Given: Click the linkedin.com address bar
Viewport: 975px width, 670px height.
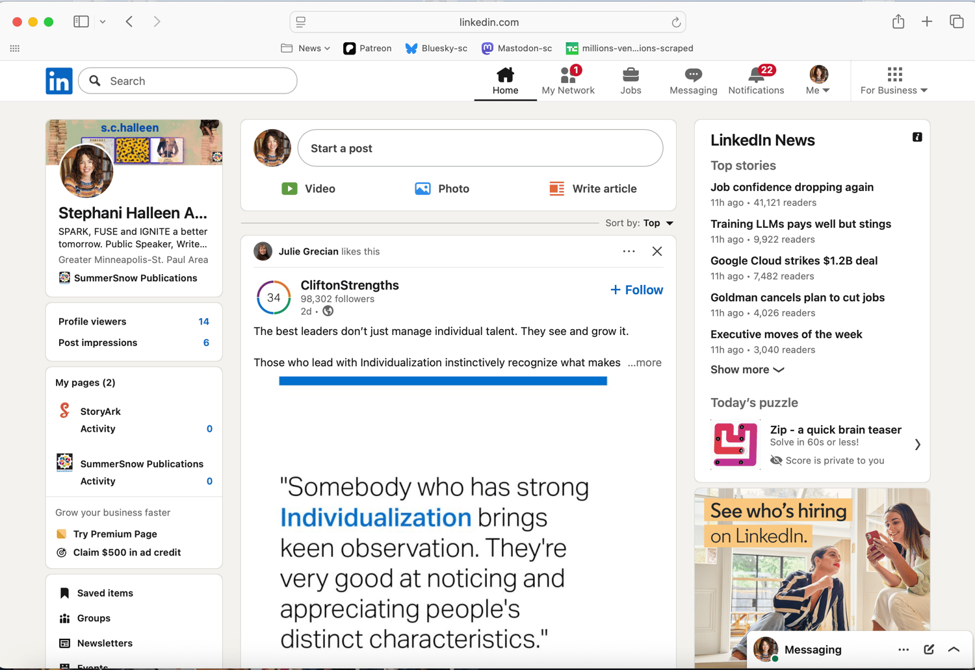Looking at the screenshot, I should (x=488, y=22).
